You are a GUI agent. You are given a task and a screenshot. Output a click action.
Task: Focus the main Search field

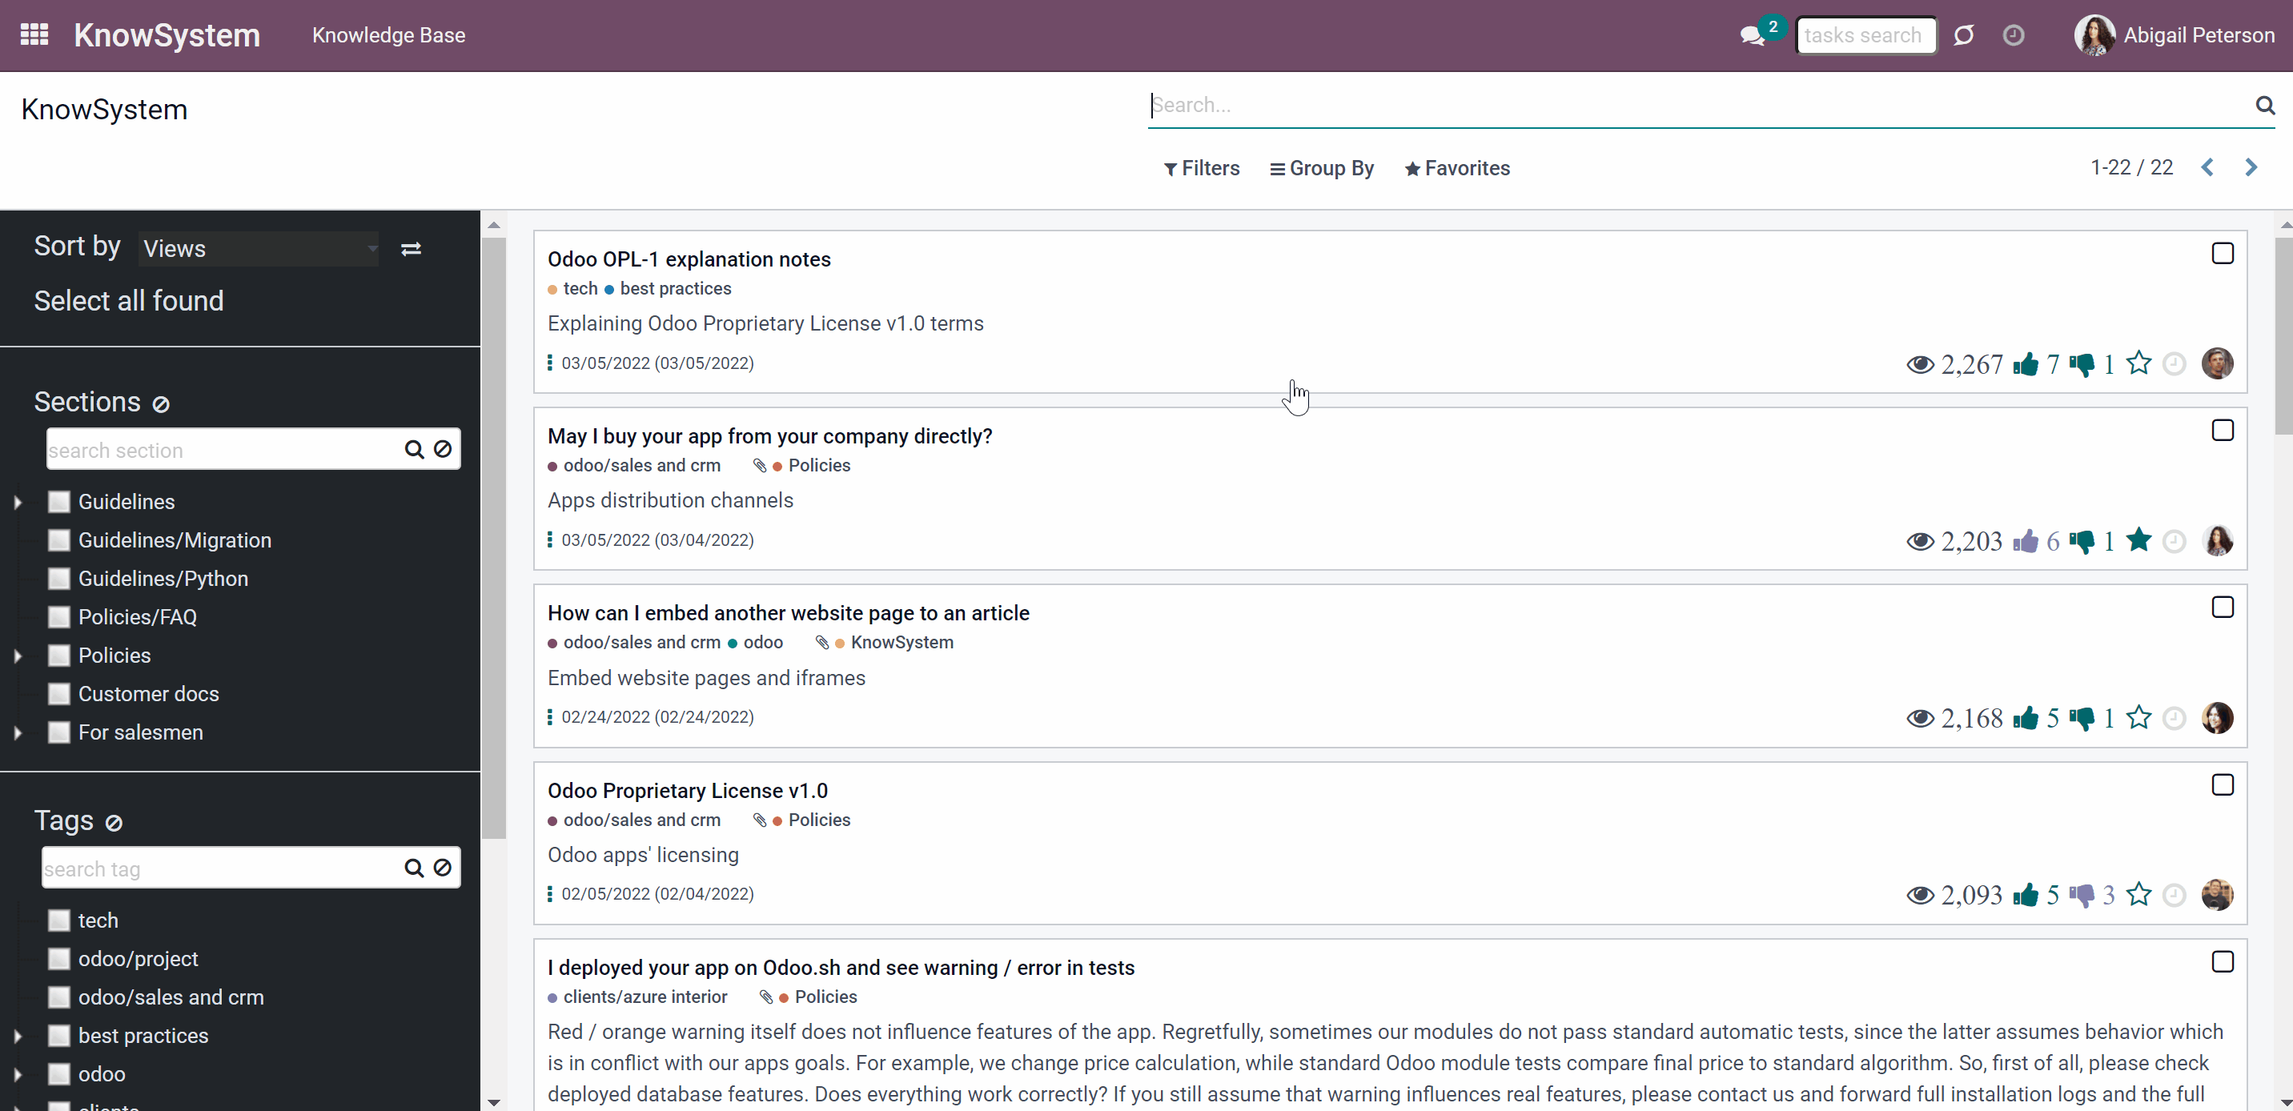1701,105
